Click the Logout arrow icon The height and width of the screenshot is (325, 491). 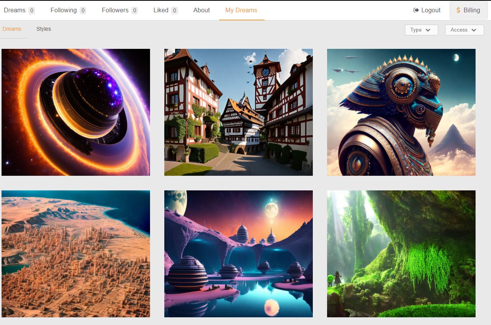click(416, 10)
